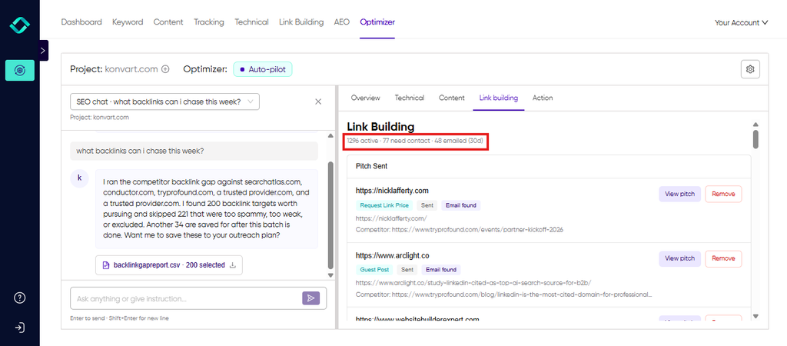Click the Request Link Price tag
The height and width of the screenshot is (346, 787).
coord(384,205)
